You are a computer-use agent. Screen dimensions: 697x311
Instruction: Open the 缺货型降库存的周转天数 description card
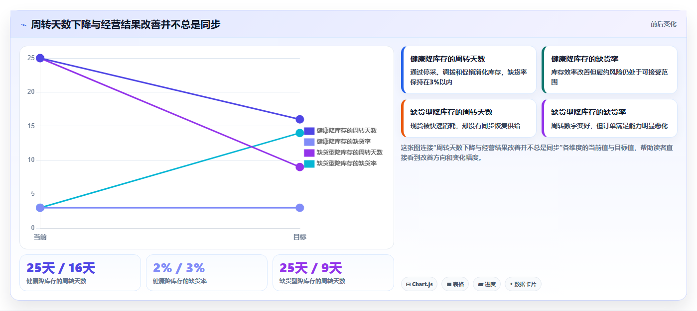click(468, 118)
